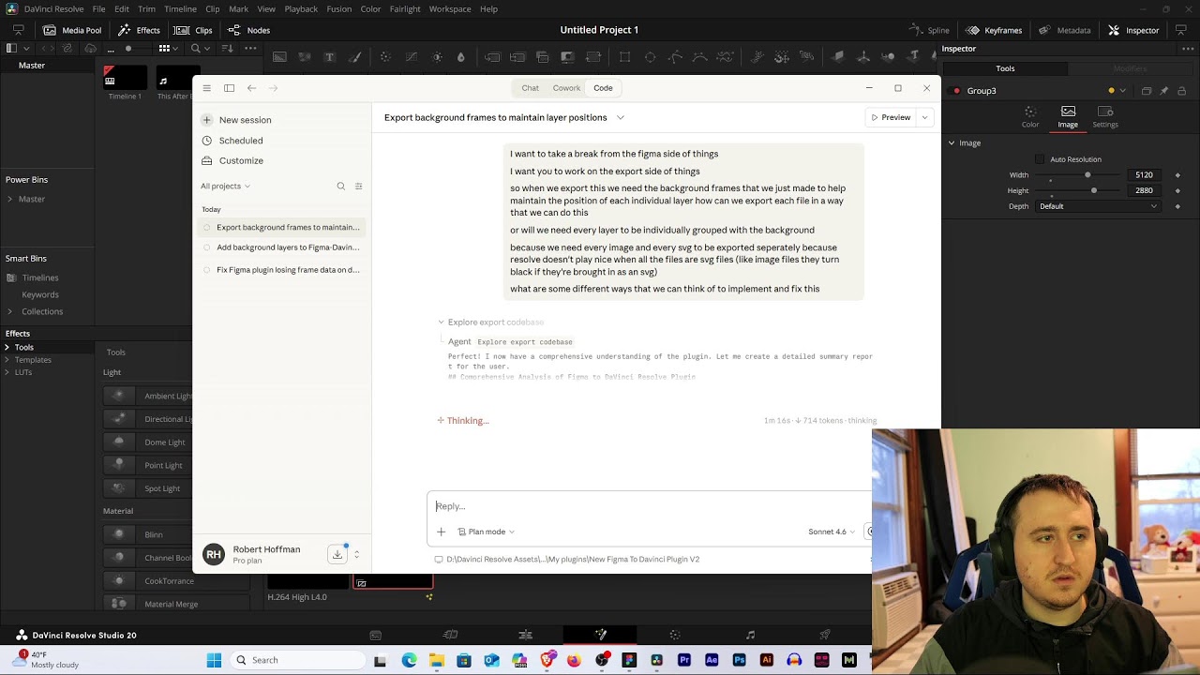The image size is (1200, 675).
Task: Collapse the Explore export codebase step
Action: (442, 322)
